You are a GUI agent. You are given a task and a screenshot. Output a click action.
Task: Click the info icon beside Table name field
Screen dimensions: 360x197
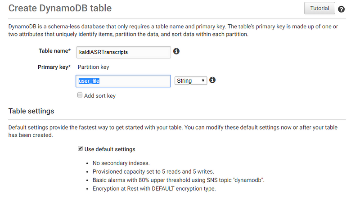(x=176, y=51)
